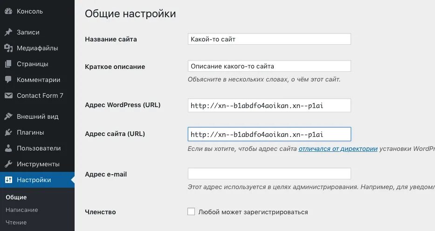Click the empty Адрес e-mail field

pos(269,174)
